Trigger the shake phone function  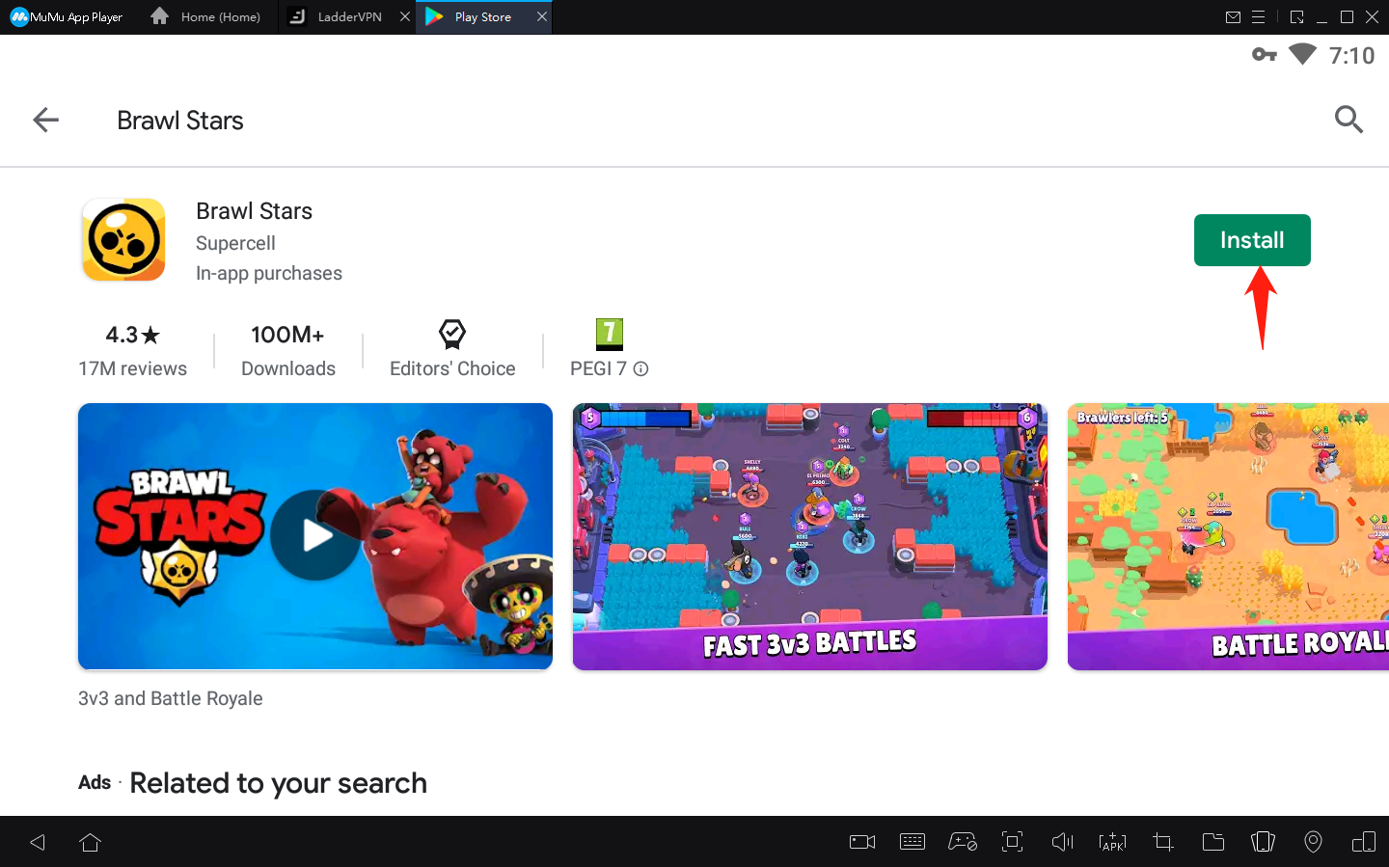click(x=1263, y=841)
